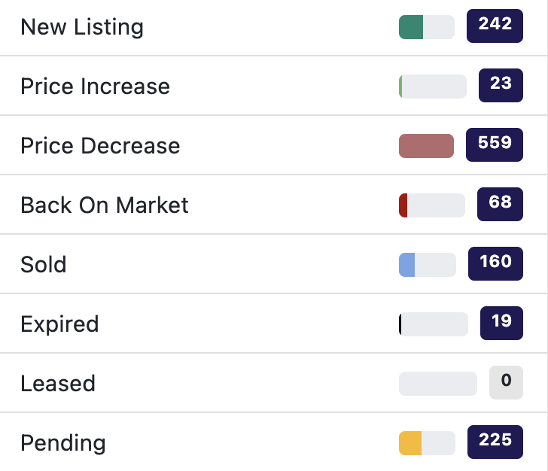Click the yellow Pending progress bar
This screenshot has width=548, height=471.
(x=427, y=443)
